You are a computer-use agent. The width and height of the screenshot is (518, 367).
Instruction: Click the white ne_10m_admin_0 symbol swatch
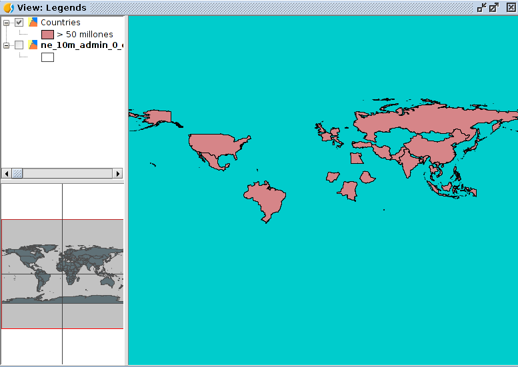pos(47,57)
